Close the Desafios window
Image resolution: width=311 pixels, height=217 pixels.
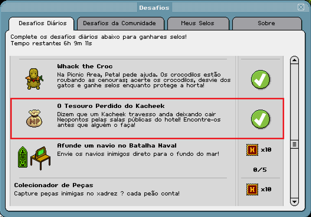301,7
